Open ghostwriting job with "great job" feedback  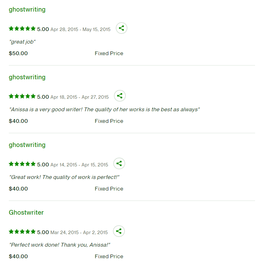pos(27,9)
